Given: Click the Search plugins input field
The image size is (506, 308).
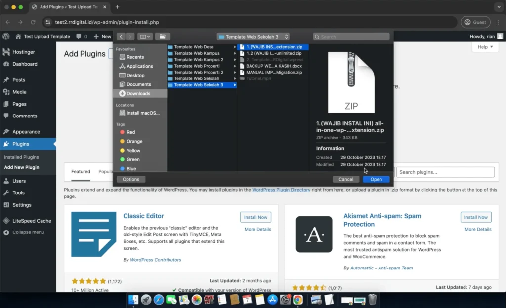Looking at the screenshot, I should tap(445, 172).
